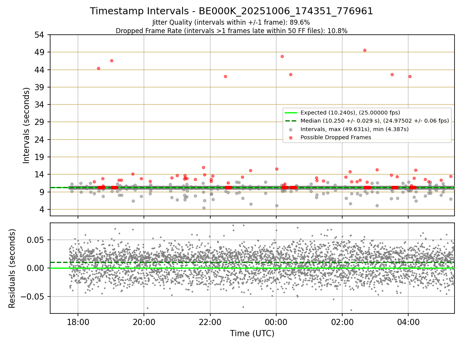This screenshot has width=463, height=347.
Task: Click the red outlier near 48 seconds just after 00:00
Action: (282, 56)
